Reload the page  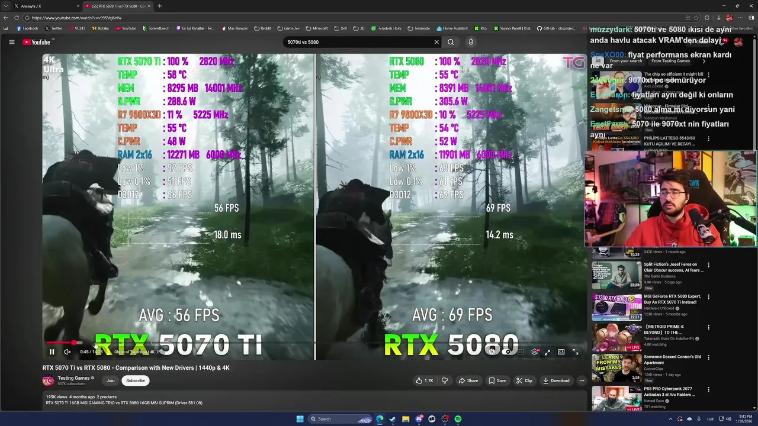click(17, 18)
